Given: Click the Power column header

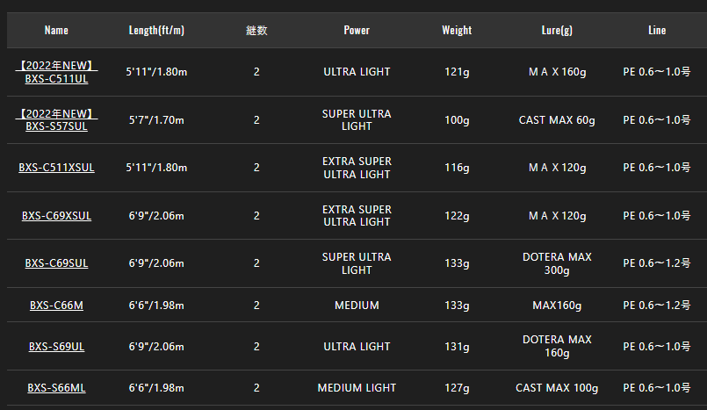Looking at the screenshot, I should pos(357,30).
